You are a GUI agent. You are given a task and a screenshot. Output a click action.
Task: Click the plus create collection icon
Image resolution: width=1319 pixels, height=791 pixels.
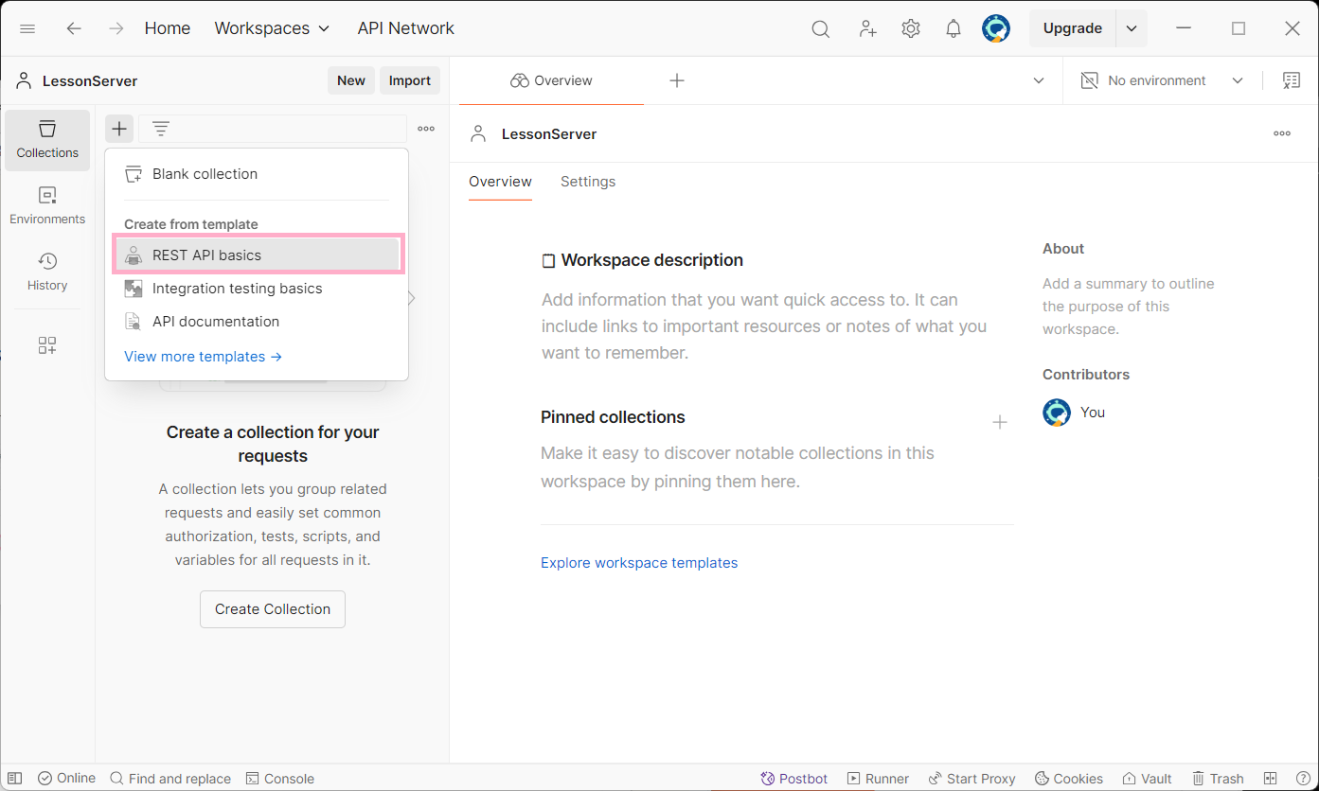click(x=119, y=129)
